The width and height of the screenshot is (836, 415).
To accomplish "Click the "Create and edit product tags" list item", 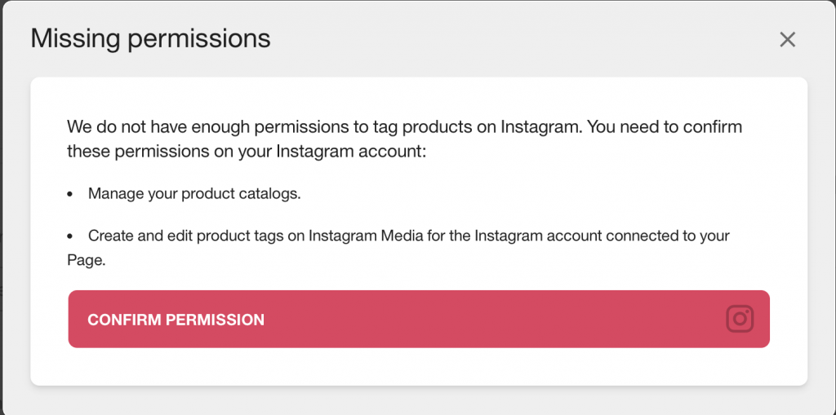I will tap(398, 248).
